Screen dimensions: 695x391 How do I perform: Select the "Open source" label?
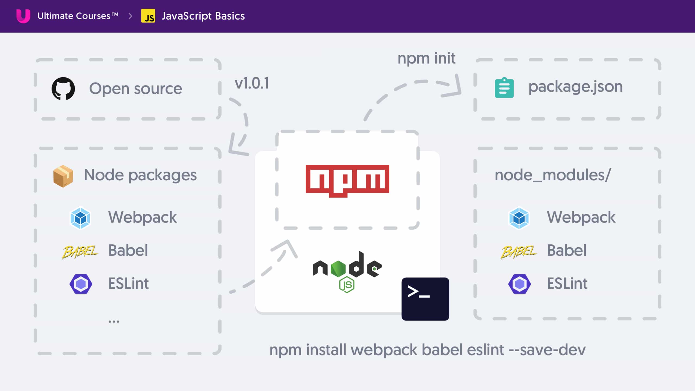[x=135, y=89]
